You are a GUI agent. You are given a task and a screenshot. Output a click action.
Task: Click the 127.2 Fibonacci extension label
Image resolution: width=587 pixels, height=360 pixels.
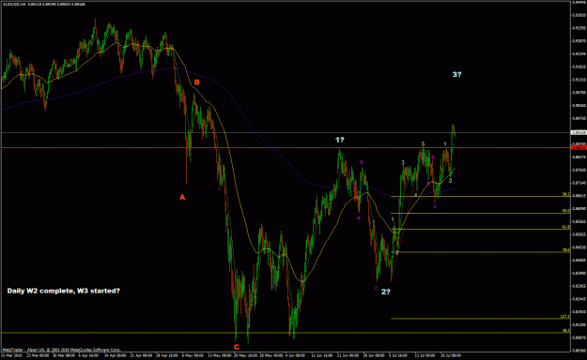(564, 316)
